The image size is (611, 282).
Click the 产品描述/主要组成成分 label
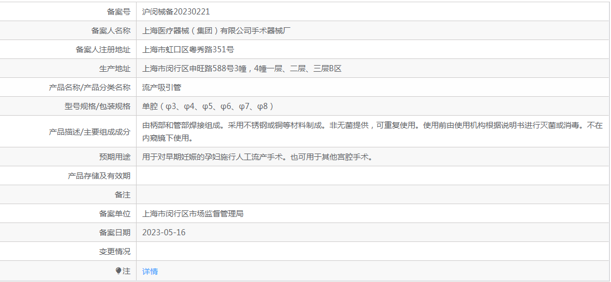[90, 132]
